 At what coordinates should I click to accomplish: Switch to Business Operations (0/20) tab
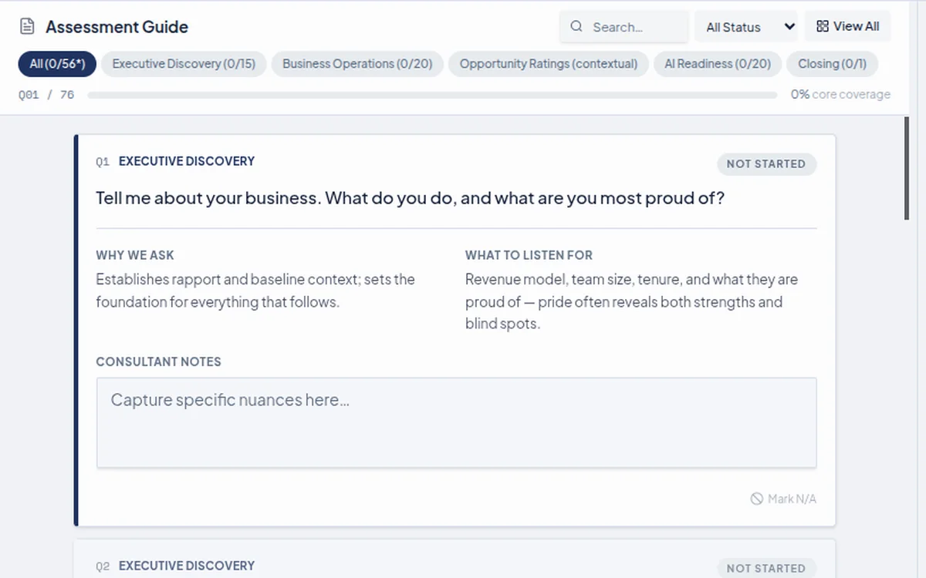pos(357,64)
